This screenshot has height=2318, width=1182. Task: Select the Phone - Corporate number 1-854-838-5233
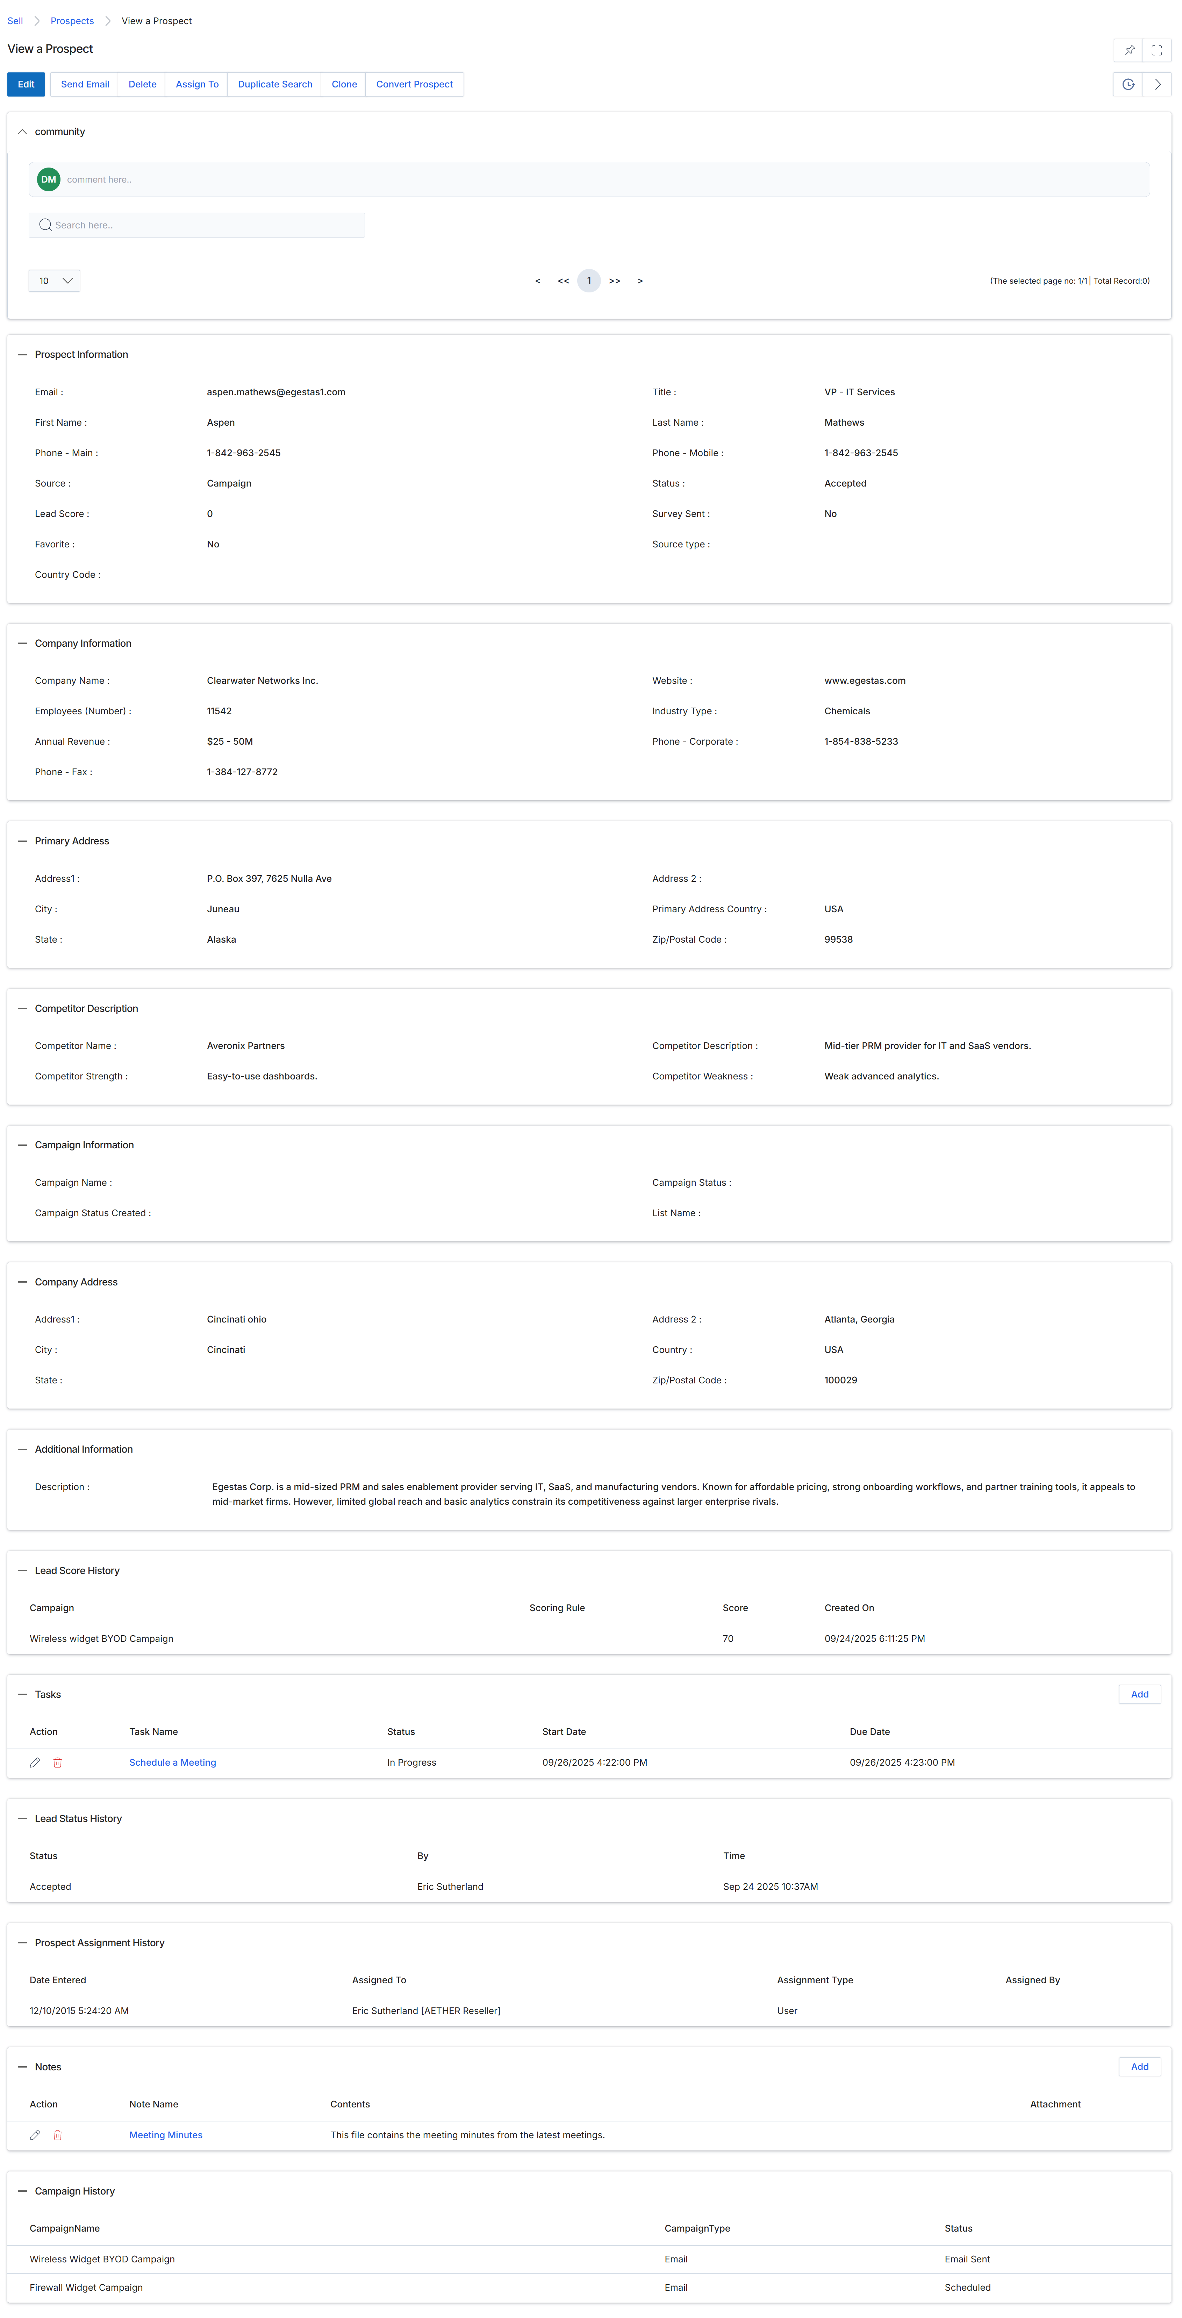coord(861,742)
